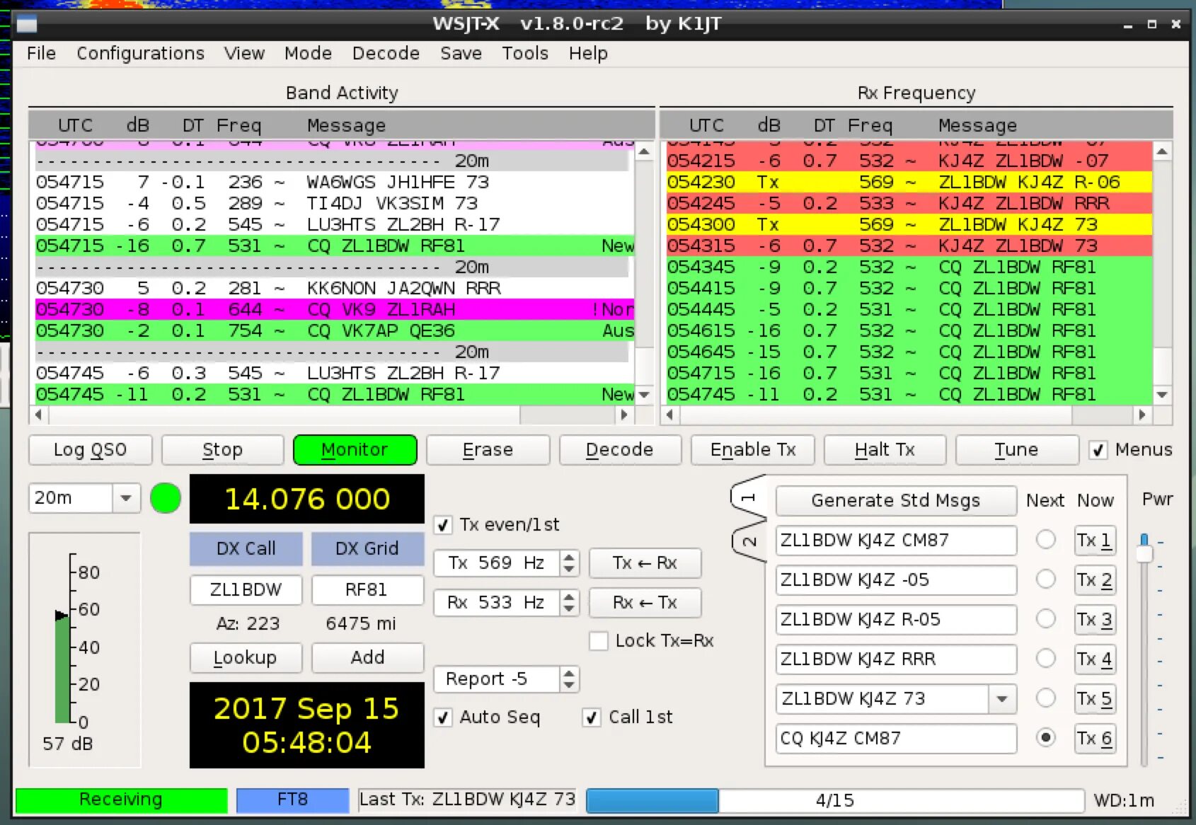1196x825 pixels.
Task: Click the FT8 mode status label
Action: coord(292,800)
